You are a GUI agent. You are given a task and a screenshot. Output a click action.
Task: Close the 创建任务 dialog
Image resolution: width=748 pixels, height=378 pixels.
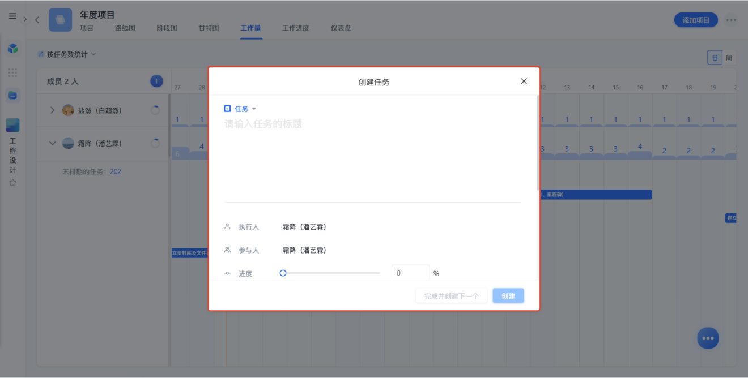coord(524,81)
